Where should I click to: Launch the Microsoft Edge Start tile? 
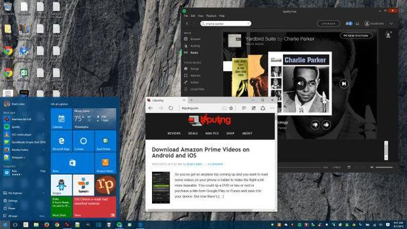(61, 141)
